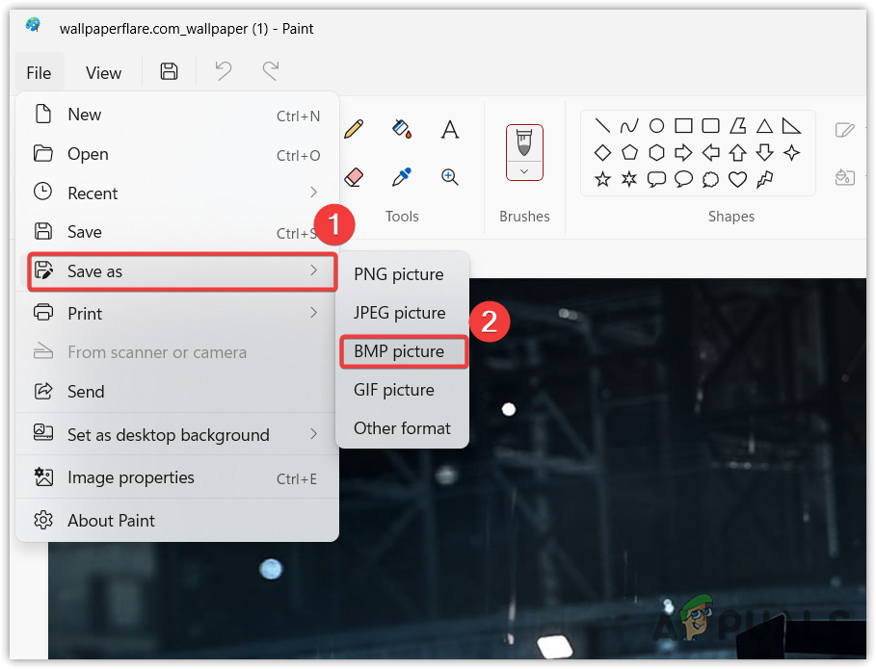Select the Magnifier zoom tool
876x669 pixels.
450,177
